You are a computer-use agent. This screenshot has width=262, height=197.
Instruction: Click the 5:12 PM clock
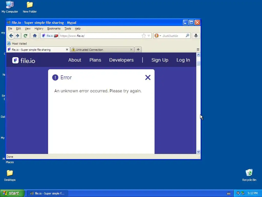[253, 193]
